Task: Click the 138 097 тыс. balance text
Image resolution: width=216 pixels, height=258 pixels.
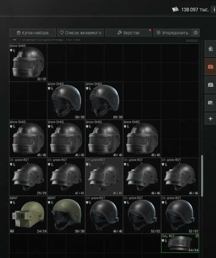Action: pos(195,10)
